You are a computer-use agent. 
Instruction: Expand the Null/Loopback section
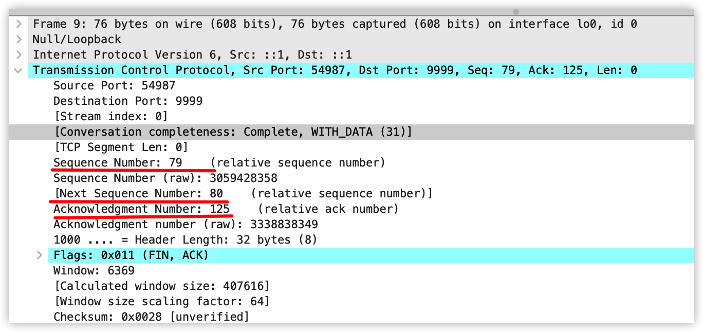point(18,40)
